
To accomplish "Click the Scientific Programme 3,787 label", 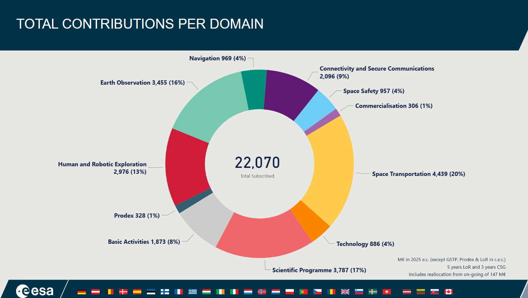I will click(x=319, y=270).
